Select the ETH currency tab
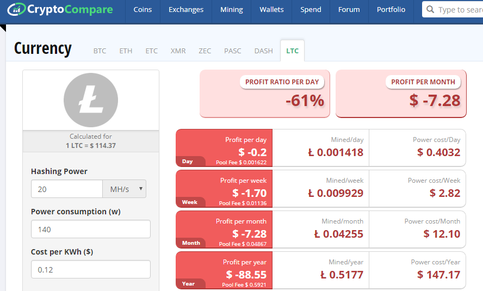 coord(126,51)
